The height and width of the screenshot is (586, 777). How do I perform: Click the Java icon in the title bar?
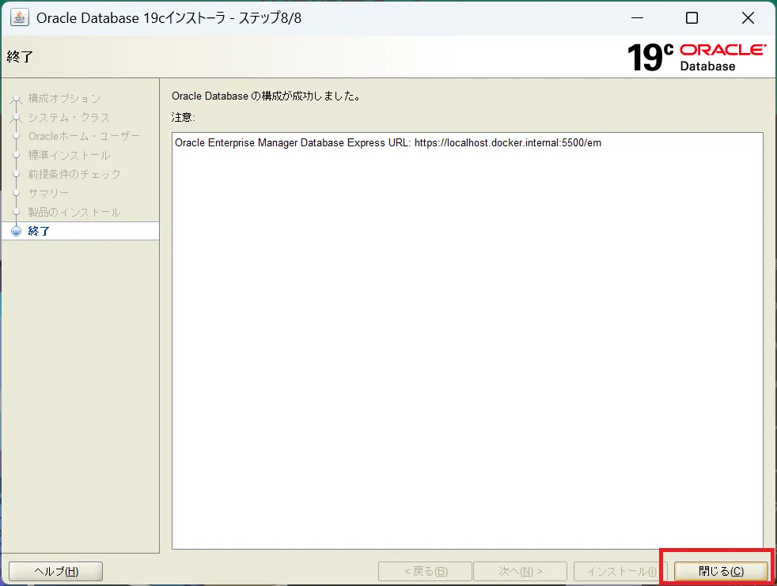tap(19, 17)
